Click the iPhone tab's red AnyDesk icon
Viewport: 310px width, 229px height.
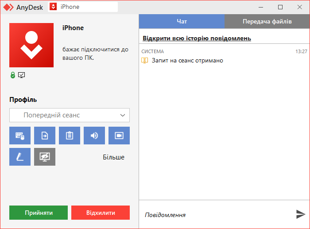pyautogui.click(x=53, y=7)
